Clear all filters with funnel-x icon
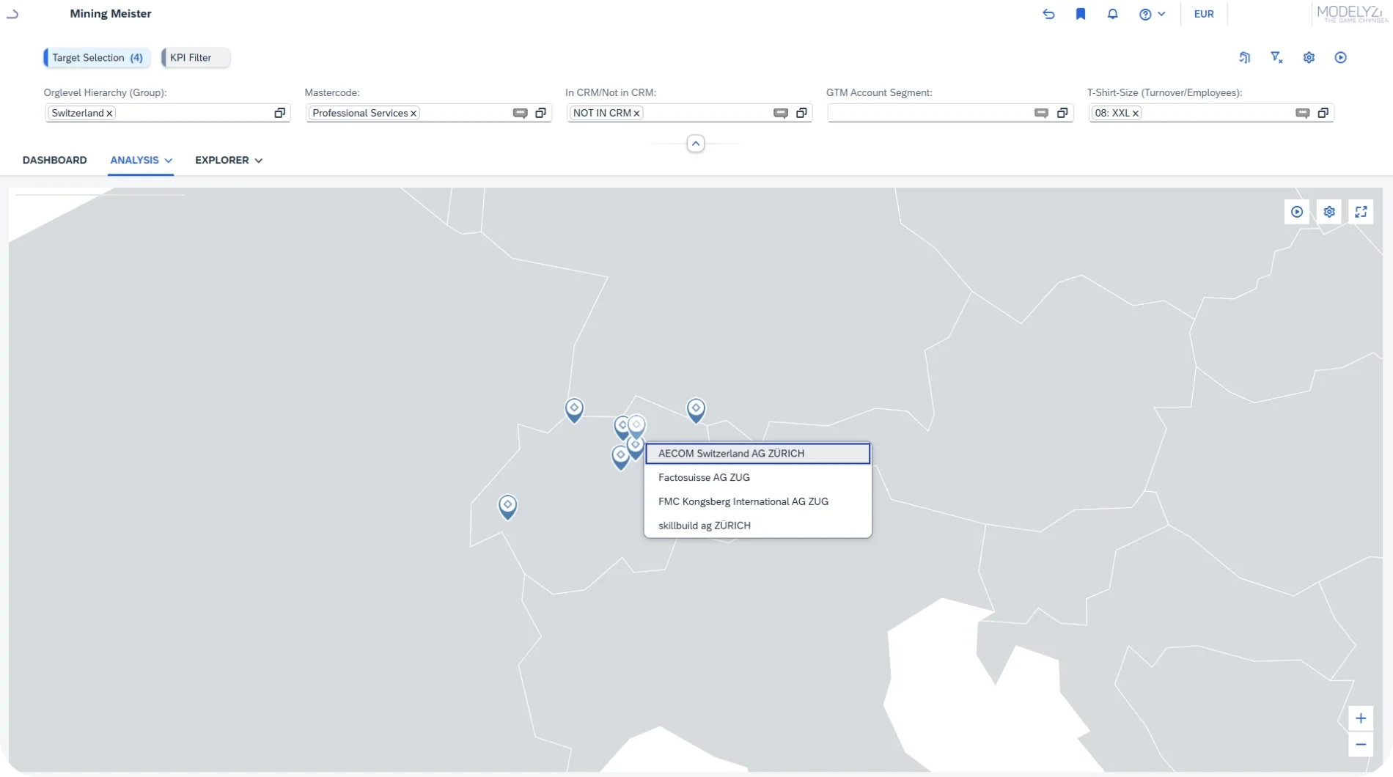This screenshot has height=777, width=1393. click(x=1276, y=57)
